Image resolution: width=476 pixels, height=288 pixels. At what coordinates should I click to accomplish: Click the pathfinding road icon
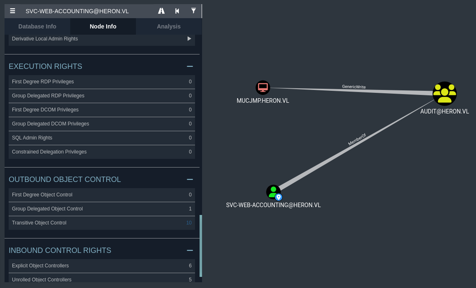[x=162, y=11]
